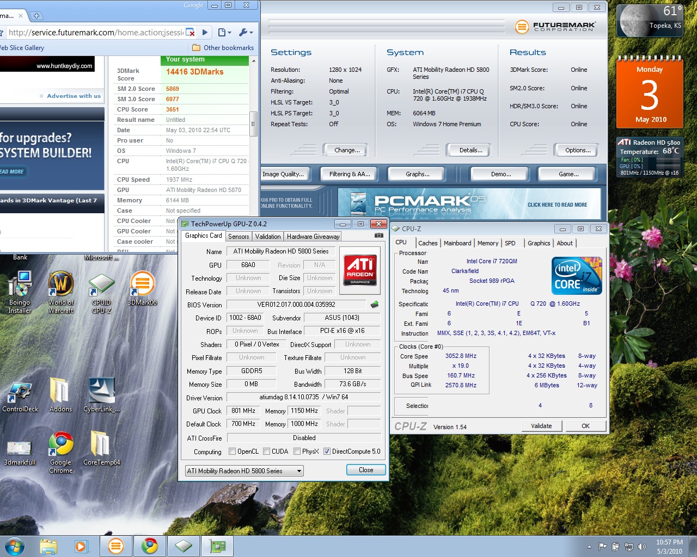697x557 pixels.
Task: Click the Graphs... button in 3DMark06
Action: 418,174
